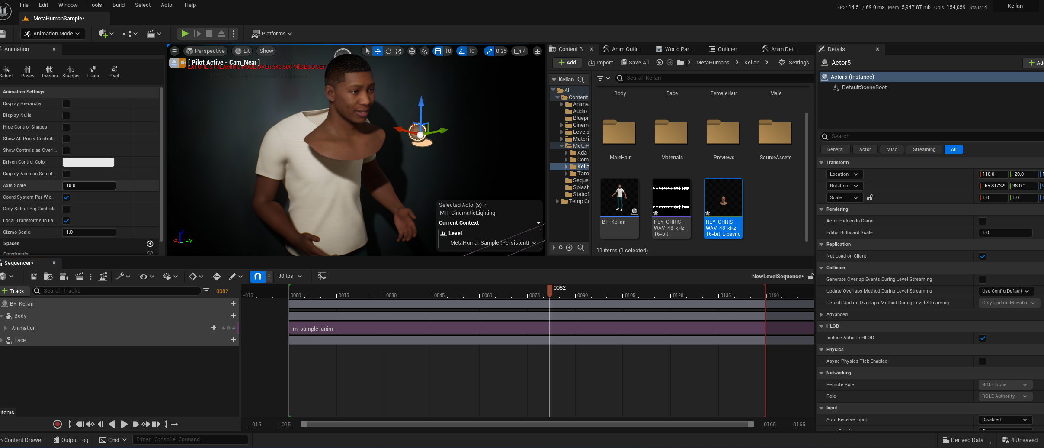
Task: Toggle Show All Proxy Controls checkbox
Action: pyautogui.click(x=66, y=139)
